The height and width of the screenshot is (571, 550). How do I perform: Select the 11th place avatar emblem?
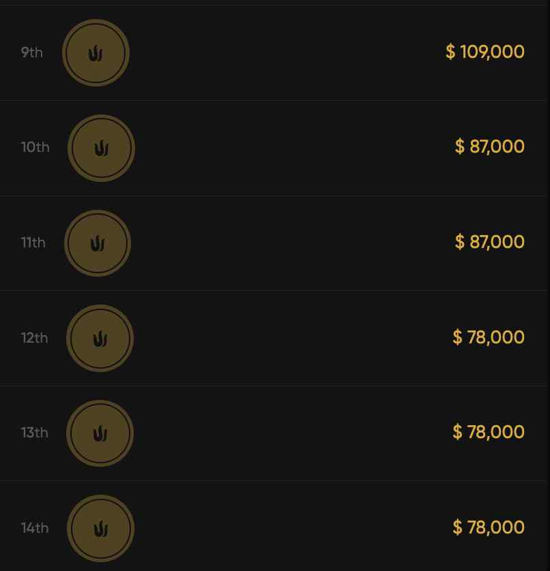(98, 243)
